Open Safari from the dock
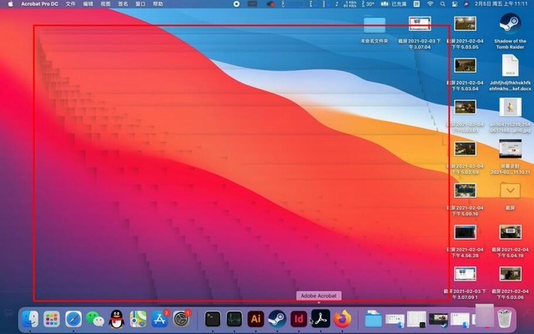The height and width of the screenshot is (334, 534). (73, 318)
